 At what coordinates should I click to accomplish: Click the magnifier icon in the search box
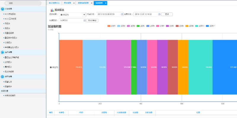coord(7,3)
